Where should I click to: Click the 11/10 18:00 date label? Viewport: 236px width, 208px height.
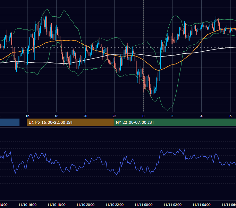pos(57,205)
